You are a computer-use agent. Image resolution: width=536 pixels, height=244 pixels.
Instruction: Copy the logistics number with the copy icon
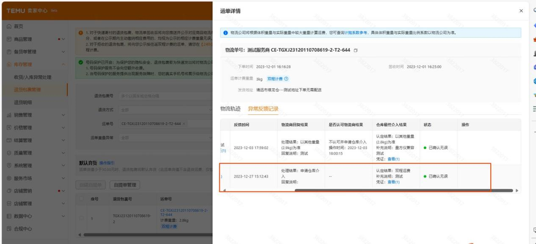tap(355, 50)
